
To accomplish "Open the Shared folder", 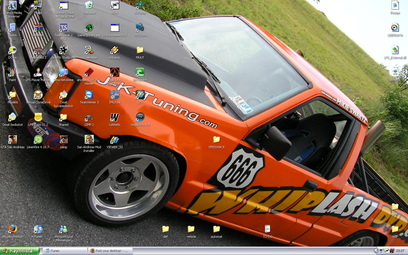I will [x=64, y=117].
